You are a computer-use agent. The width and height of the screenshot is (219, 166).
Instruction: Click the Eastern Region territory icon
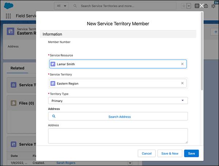coord(53,84)
